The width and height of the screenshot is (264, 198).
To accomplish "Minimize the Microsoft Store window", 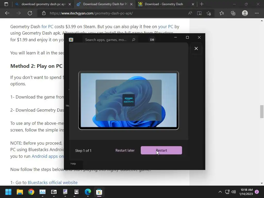I will pos(176,37).
